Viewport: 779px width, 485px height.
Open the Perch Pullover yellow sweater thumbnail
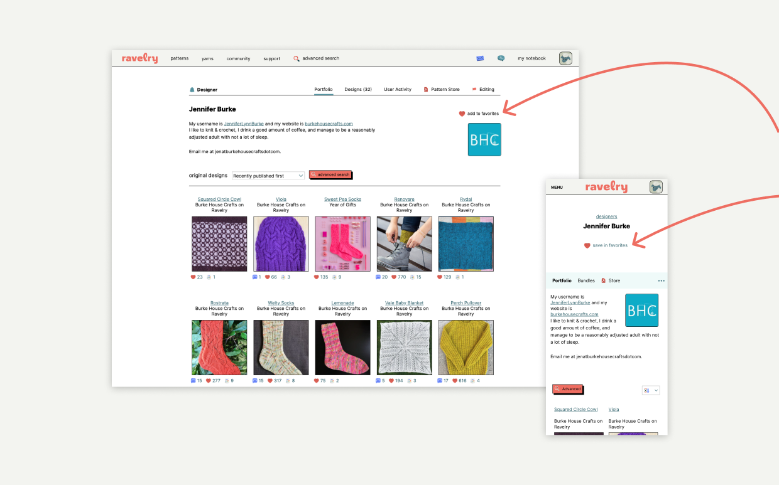pyautogui.click(x=466, y=348)
